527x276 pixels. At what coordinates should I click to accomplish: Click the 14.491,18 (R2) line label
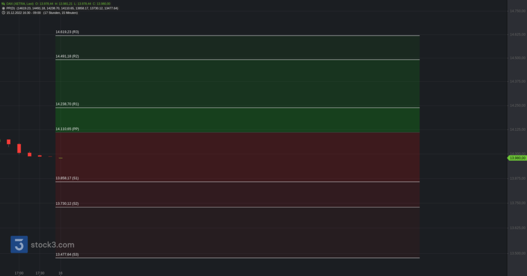pos(67,56)
